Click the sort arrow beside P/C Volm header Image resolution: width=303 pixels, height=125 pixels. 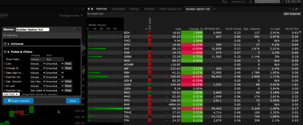tap(146, 29)
